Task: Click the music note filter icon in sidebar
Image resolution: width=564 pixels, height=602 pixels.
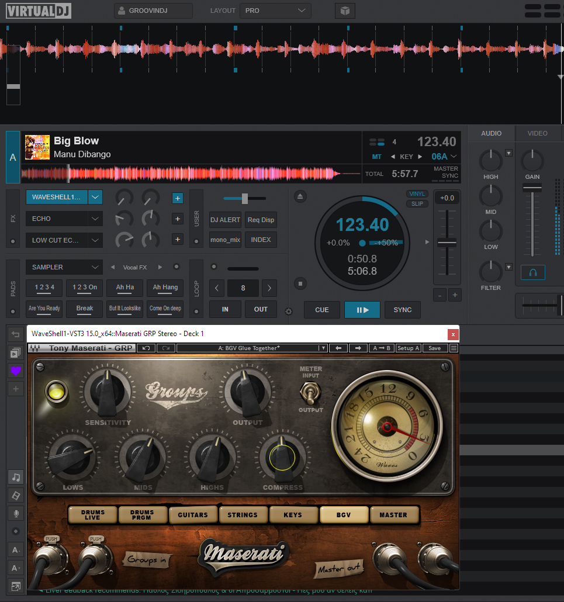Action: [x=16, y=477]
